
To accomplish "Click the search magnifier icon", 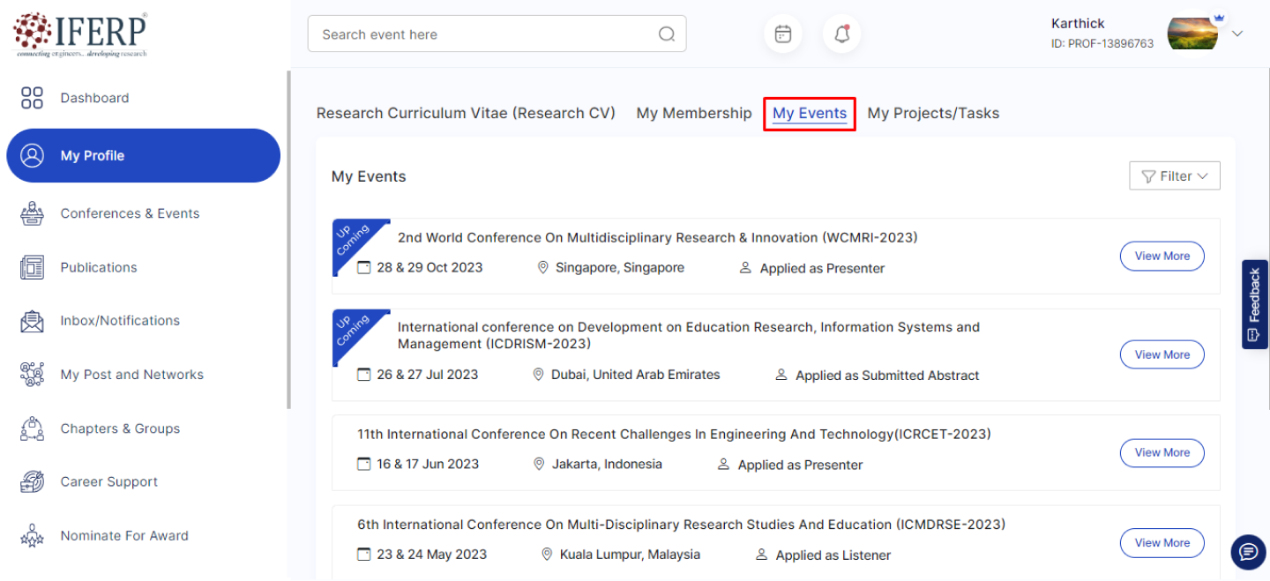I will (x=667, y=34).
